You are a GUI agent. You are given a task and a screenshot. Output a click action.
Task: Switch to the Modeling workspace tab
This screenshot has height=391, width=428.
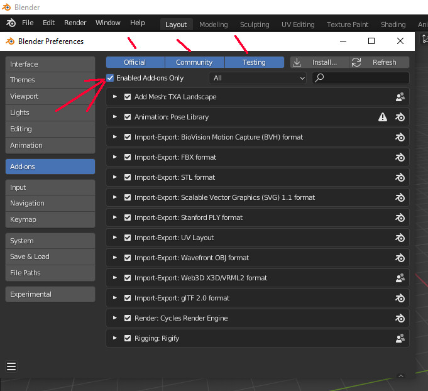tap(214, 25)
